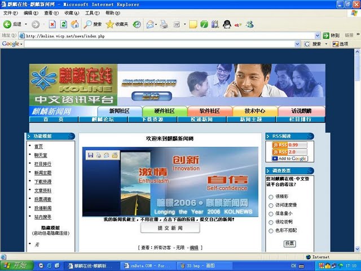
Task: Switch to cnBeta.COM taskbar window
Action: [148, 266]
